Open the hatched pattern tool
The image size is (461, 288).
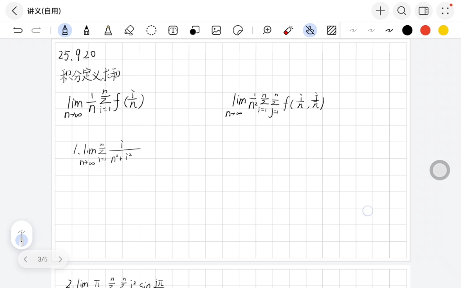pyautogui.click(x=331, y=30)
